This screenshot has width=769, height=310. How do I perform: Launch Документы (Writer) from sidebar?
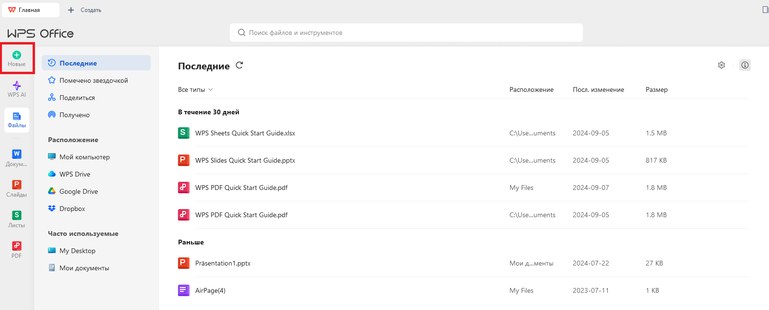click(17, 157)
